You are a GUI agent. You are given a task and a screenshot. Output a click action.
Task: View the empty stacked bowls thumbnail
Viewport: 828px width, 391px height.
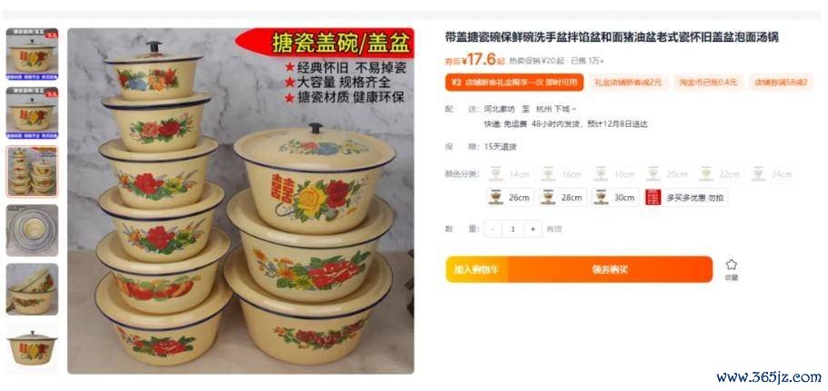click(32, 230)
